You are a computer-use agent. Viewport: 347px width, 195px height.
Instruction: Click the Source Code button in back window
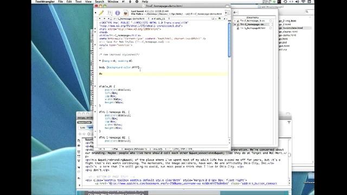[85, 122]
